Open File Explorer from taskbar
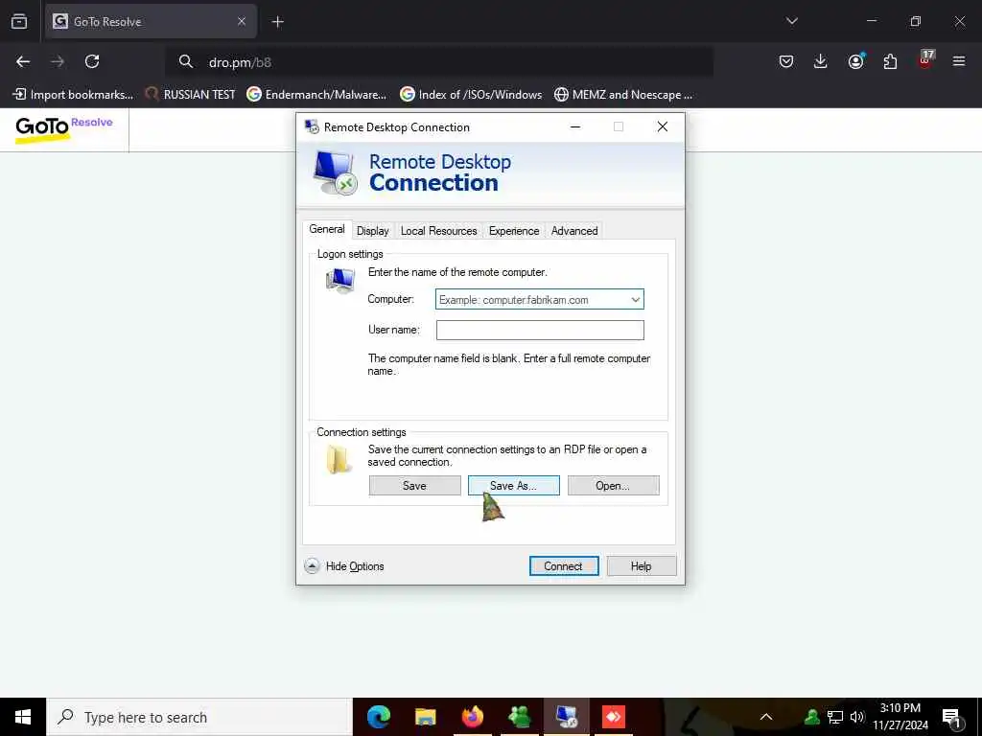The image size is (982, 736). [425, 717]
